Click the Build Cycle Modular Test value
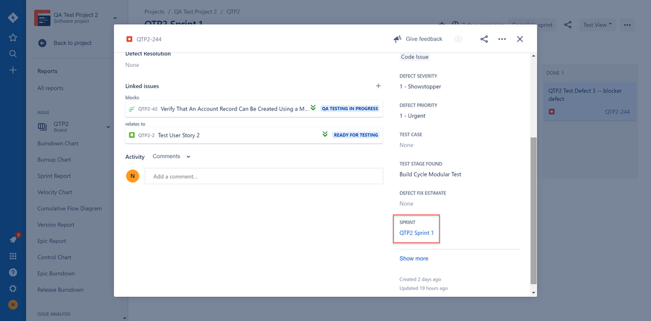Image resolution: width=651 pixels, height=321 pixels. 430,174
